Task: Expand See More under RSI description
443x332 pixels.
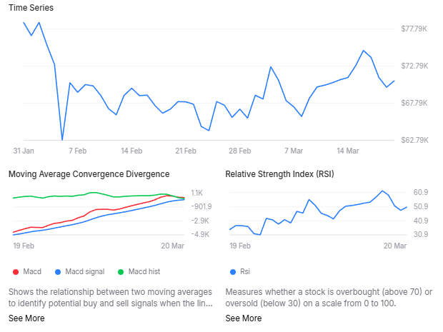Action: click(243, 318)
